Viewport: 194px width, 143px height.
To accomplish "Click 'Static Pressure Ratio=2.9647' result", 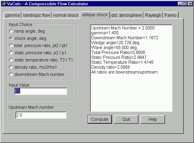I will point(119,57).
